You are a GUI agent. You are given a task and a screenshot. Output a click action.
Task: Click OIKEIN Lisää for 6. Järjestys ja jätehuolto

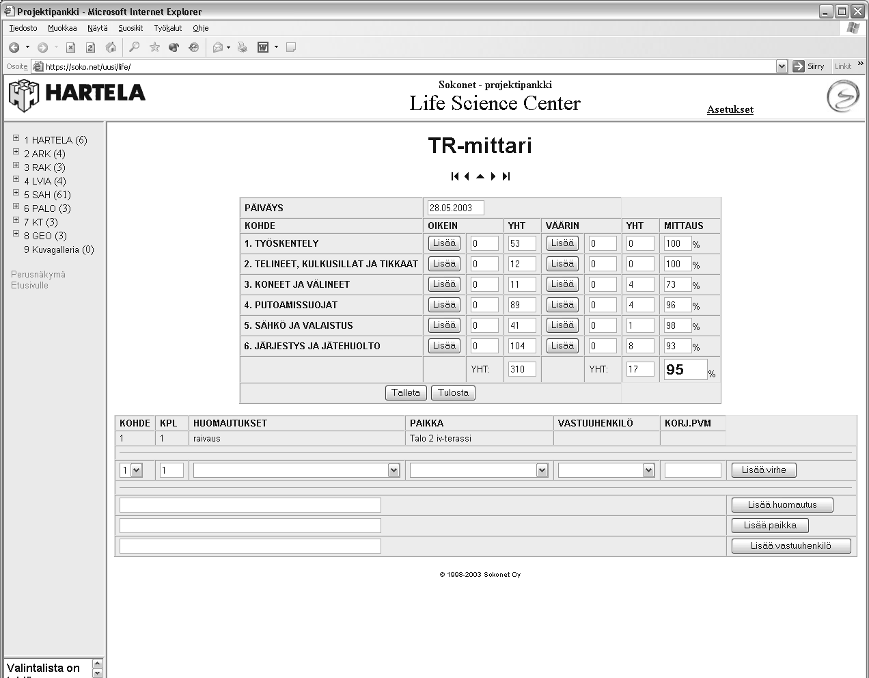pyautogui.click(x=444, y=346)
